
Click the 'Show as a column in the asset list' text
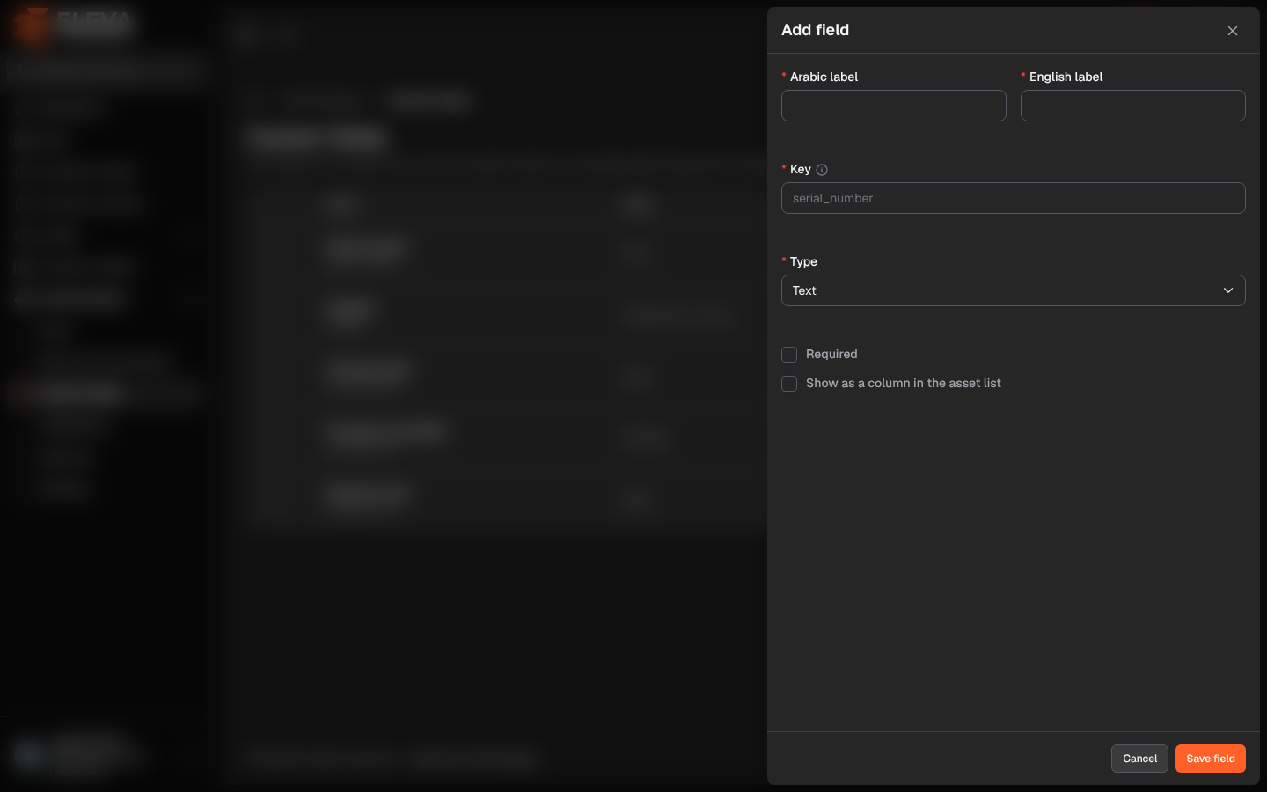point(904,383)
